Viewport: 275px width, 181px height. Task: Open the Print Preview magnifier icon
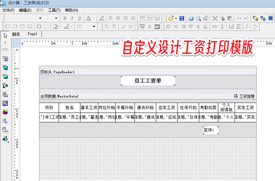198,18
